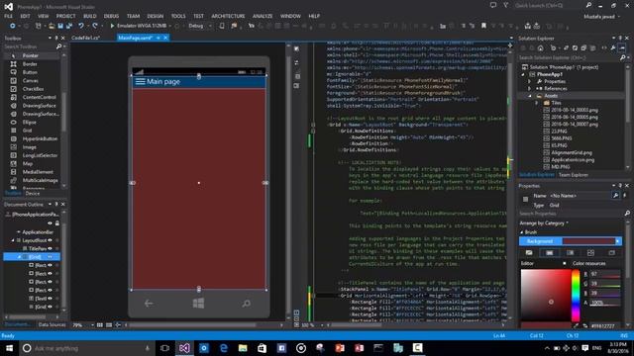Select the CheckBox control in Toolbox

pos(33,89)
